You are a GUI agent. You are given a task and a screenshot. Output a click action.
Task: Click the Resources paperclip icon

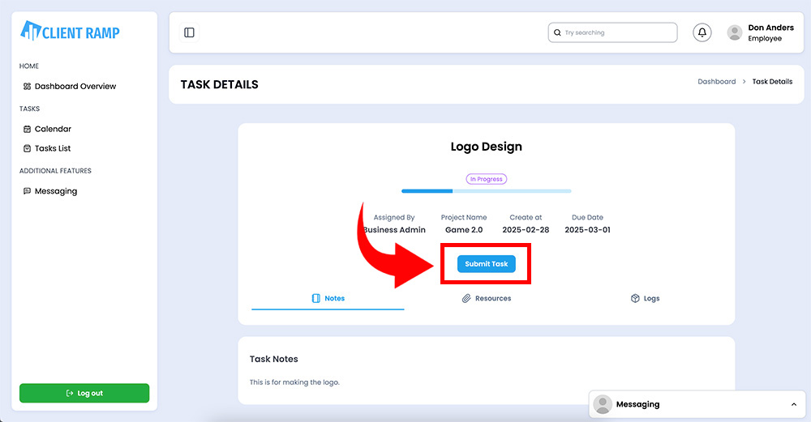coord(466,299)
